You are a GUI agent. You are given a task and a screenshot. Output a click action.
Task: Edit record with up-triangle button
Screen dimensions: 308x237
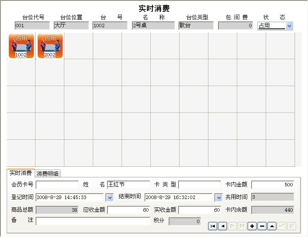click(272, 226)
